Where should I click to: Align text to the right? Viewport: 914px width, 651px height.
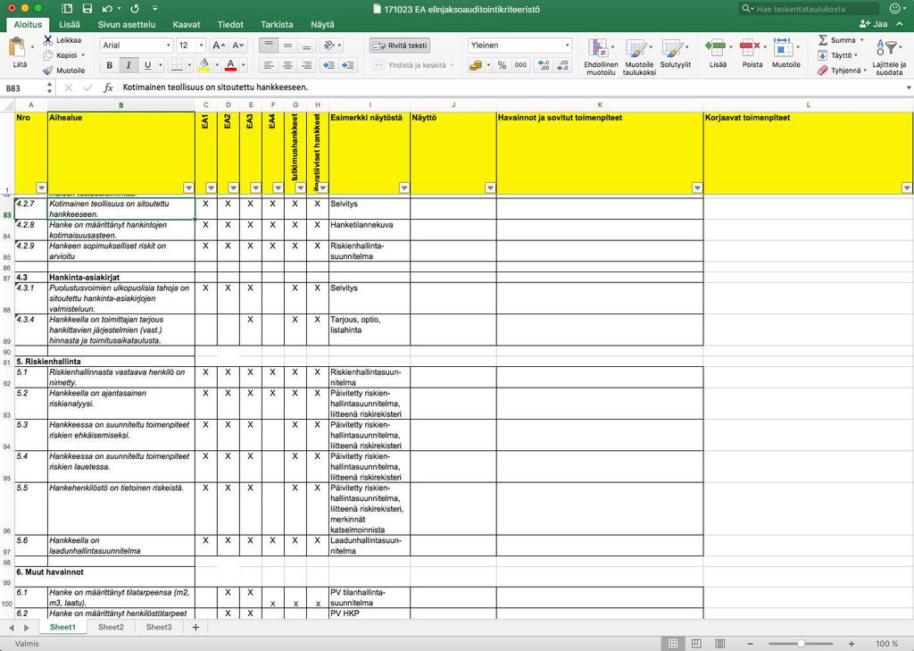coord(307,65)
